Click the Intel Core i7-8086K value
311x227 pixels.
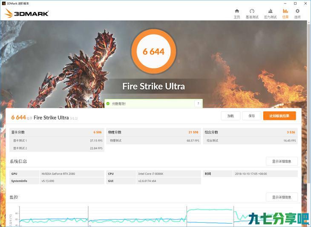[x=151, y=173]
